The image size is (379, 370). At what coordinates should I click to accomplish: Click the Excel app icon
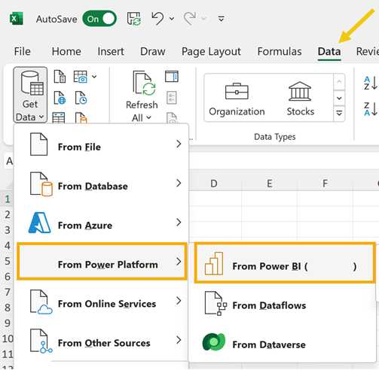click(17, 19)
